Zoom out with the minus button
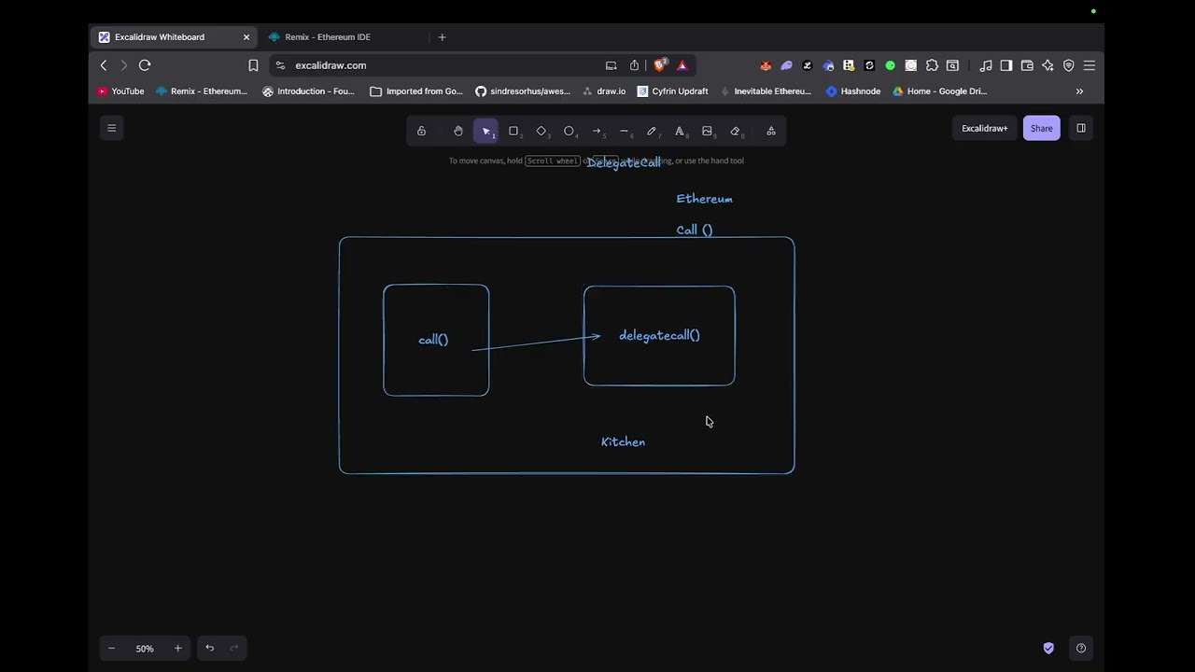Image resolution: width=1195 pixels, height=672 pixels. [111, 648]
